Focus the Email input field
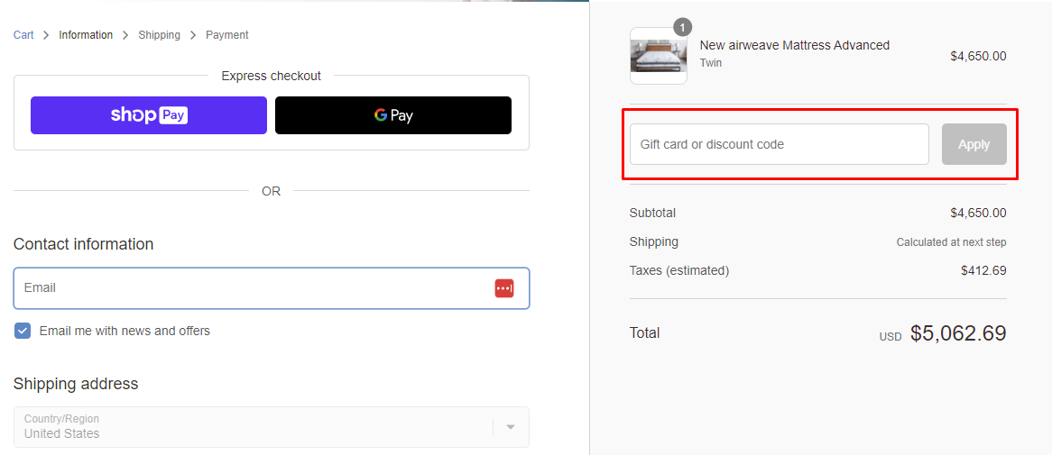 (x=272, y=288)
